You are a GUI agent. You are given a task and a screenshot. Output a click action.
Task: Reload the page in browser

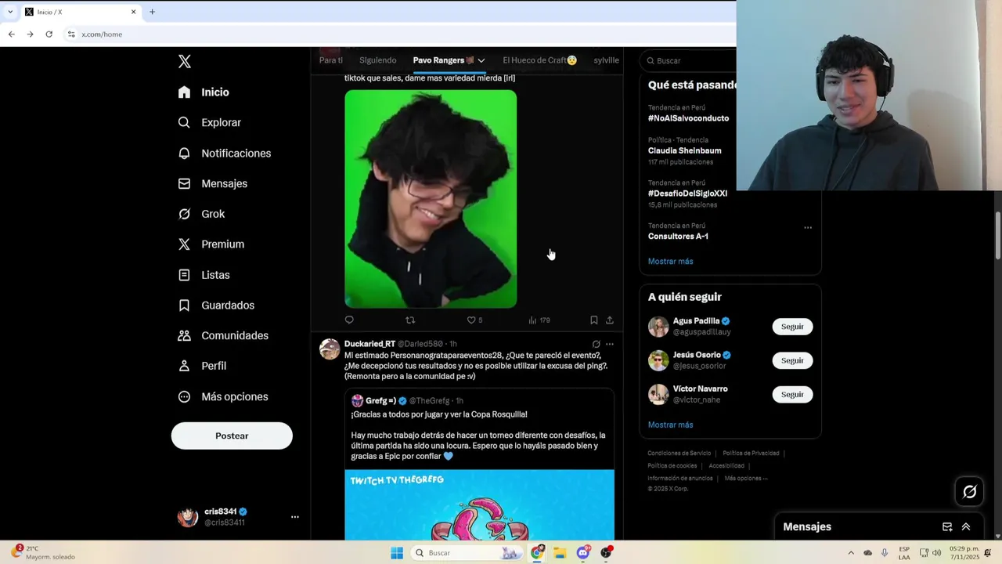click(49, 34)
